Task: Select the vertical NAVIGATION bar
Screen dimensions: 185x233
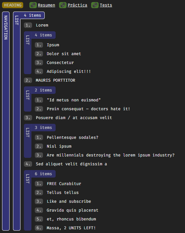Action: [x=6, y=121]
